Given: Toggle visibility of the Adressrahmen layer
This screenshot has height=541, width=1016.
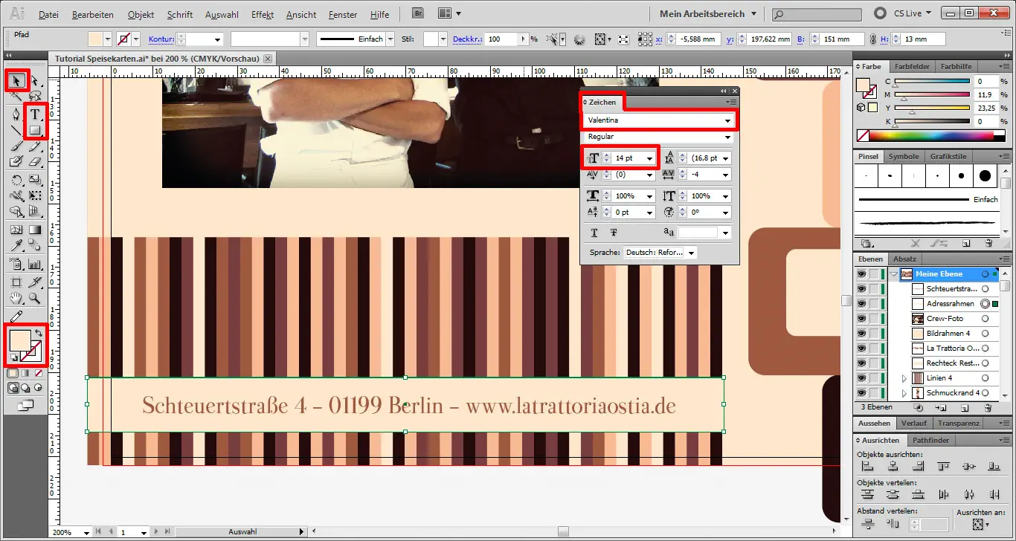Looking at the screenshot, I should pos(861,303).
